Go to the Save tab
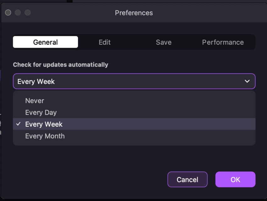The height and width of the screenshot is (201, 267). coord(163,42)
